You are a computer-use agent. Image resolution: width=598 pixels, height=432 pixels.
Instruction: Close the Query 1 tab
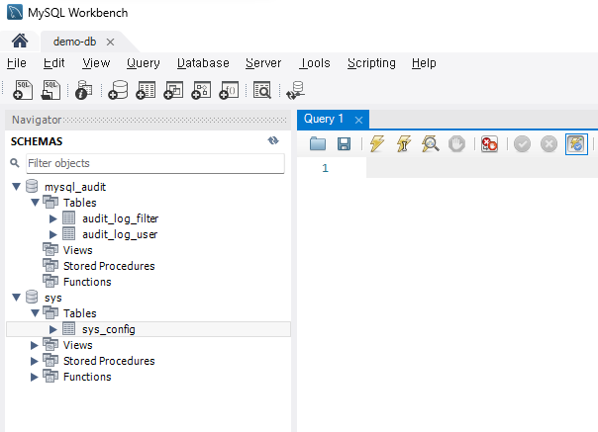coord(358,121)
